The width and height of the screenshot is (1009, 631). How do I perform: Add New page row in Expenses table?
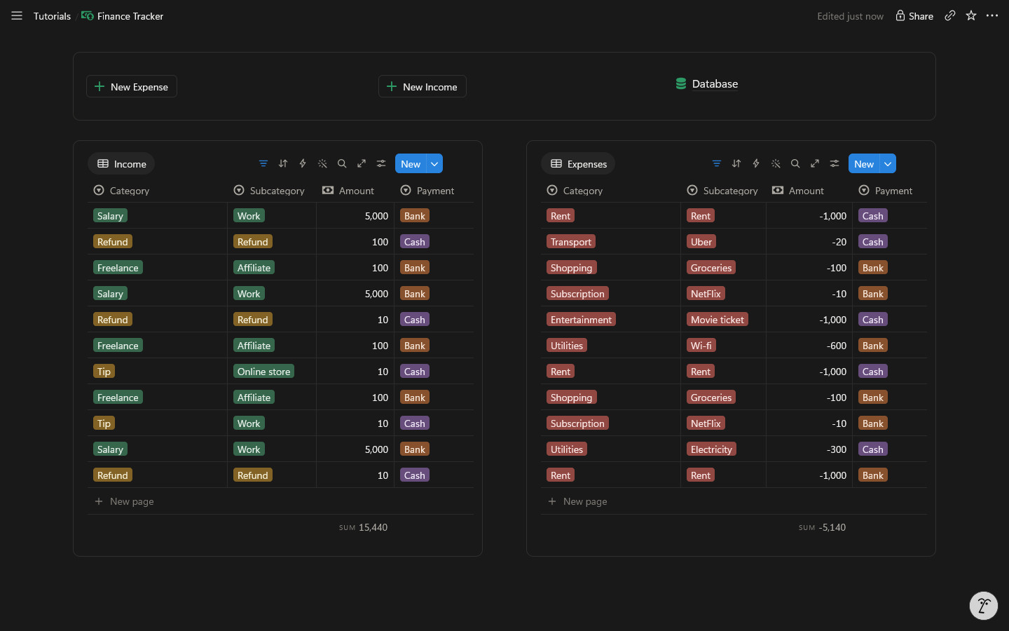pos(734,501)
